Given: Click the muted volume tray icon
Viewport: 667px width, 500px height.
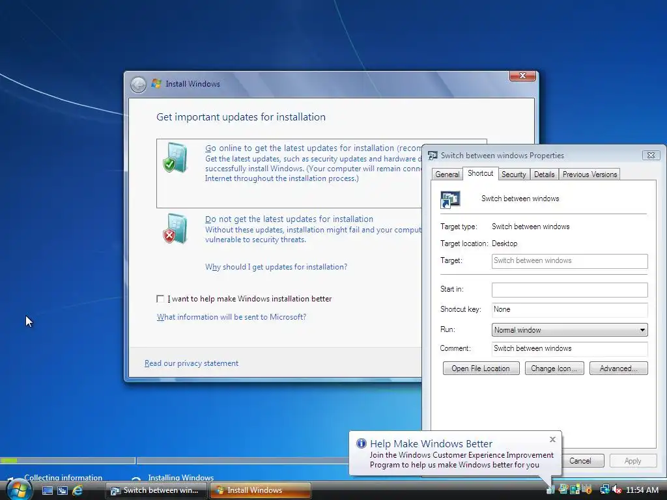Looking at the screenshot, I should (x=617, y=490).
